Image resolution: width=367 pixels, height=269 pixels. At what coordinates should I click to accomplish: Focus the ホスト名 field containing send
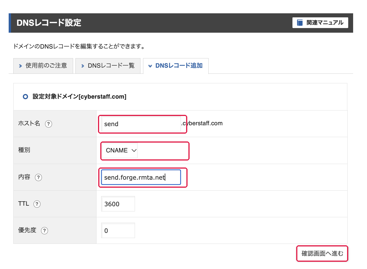tap(141, 124)
